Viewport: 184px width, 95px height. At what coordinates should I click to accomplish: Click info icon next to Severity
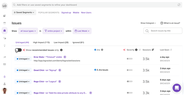coord(136,50)
